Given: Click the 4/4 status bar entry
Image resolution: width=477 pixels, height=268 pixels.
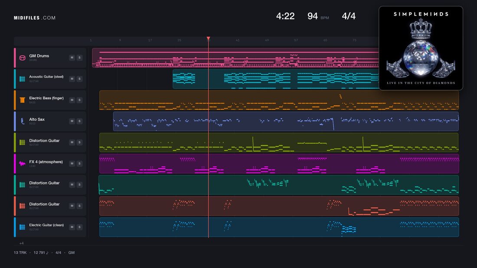Looking at the screenshot, I should (59, 252).
